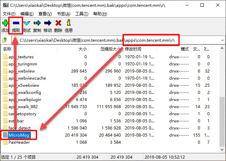This screenshot has width=226, height=161.
Task: Click the green Add (添加) toolbar icon
Action: (5, 23)
